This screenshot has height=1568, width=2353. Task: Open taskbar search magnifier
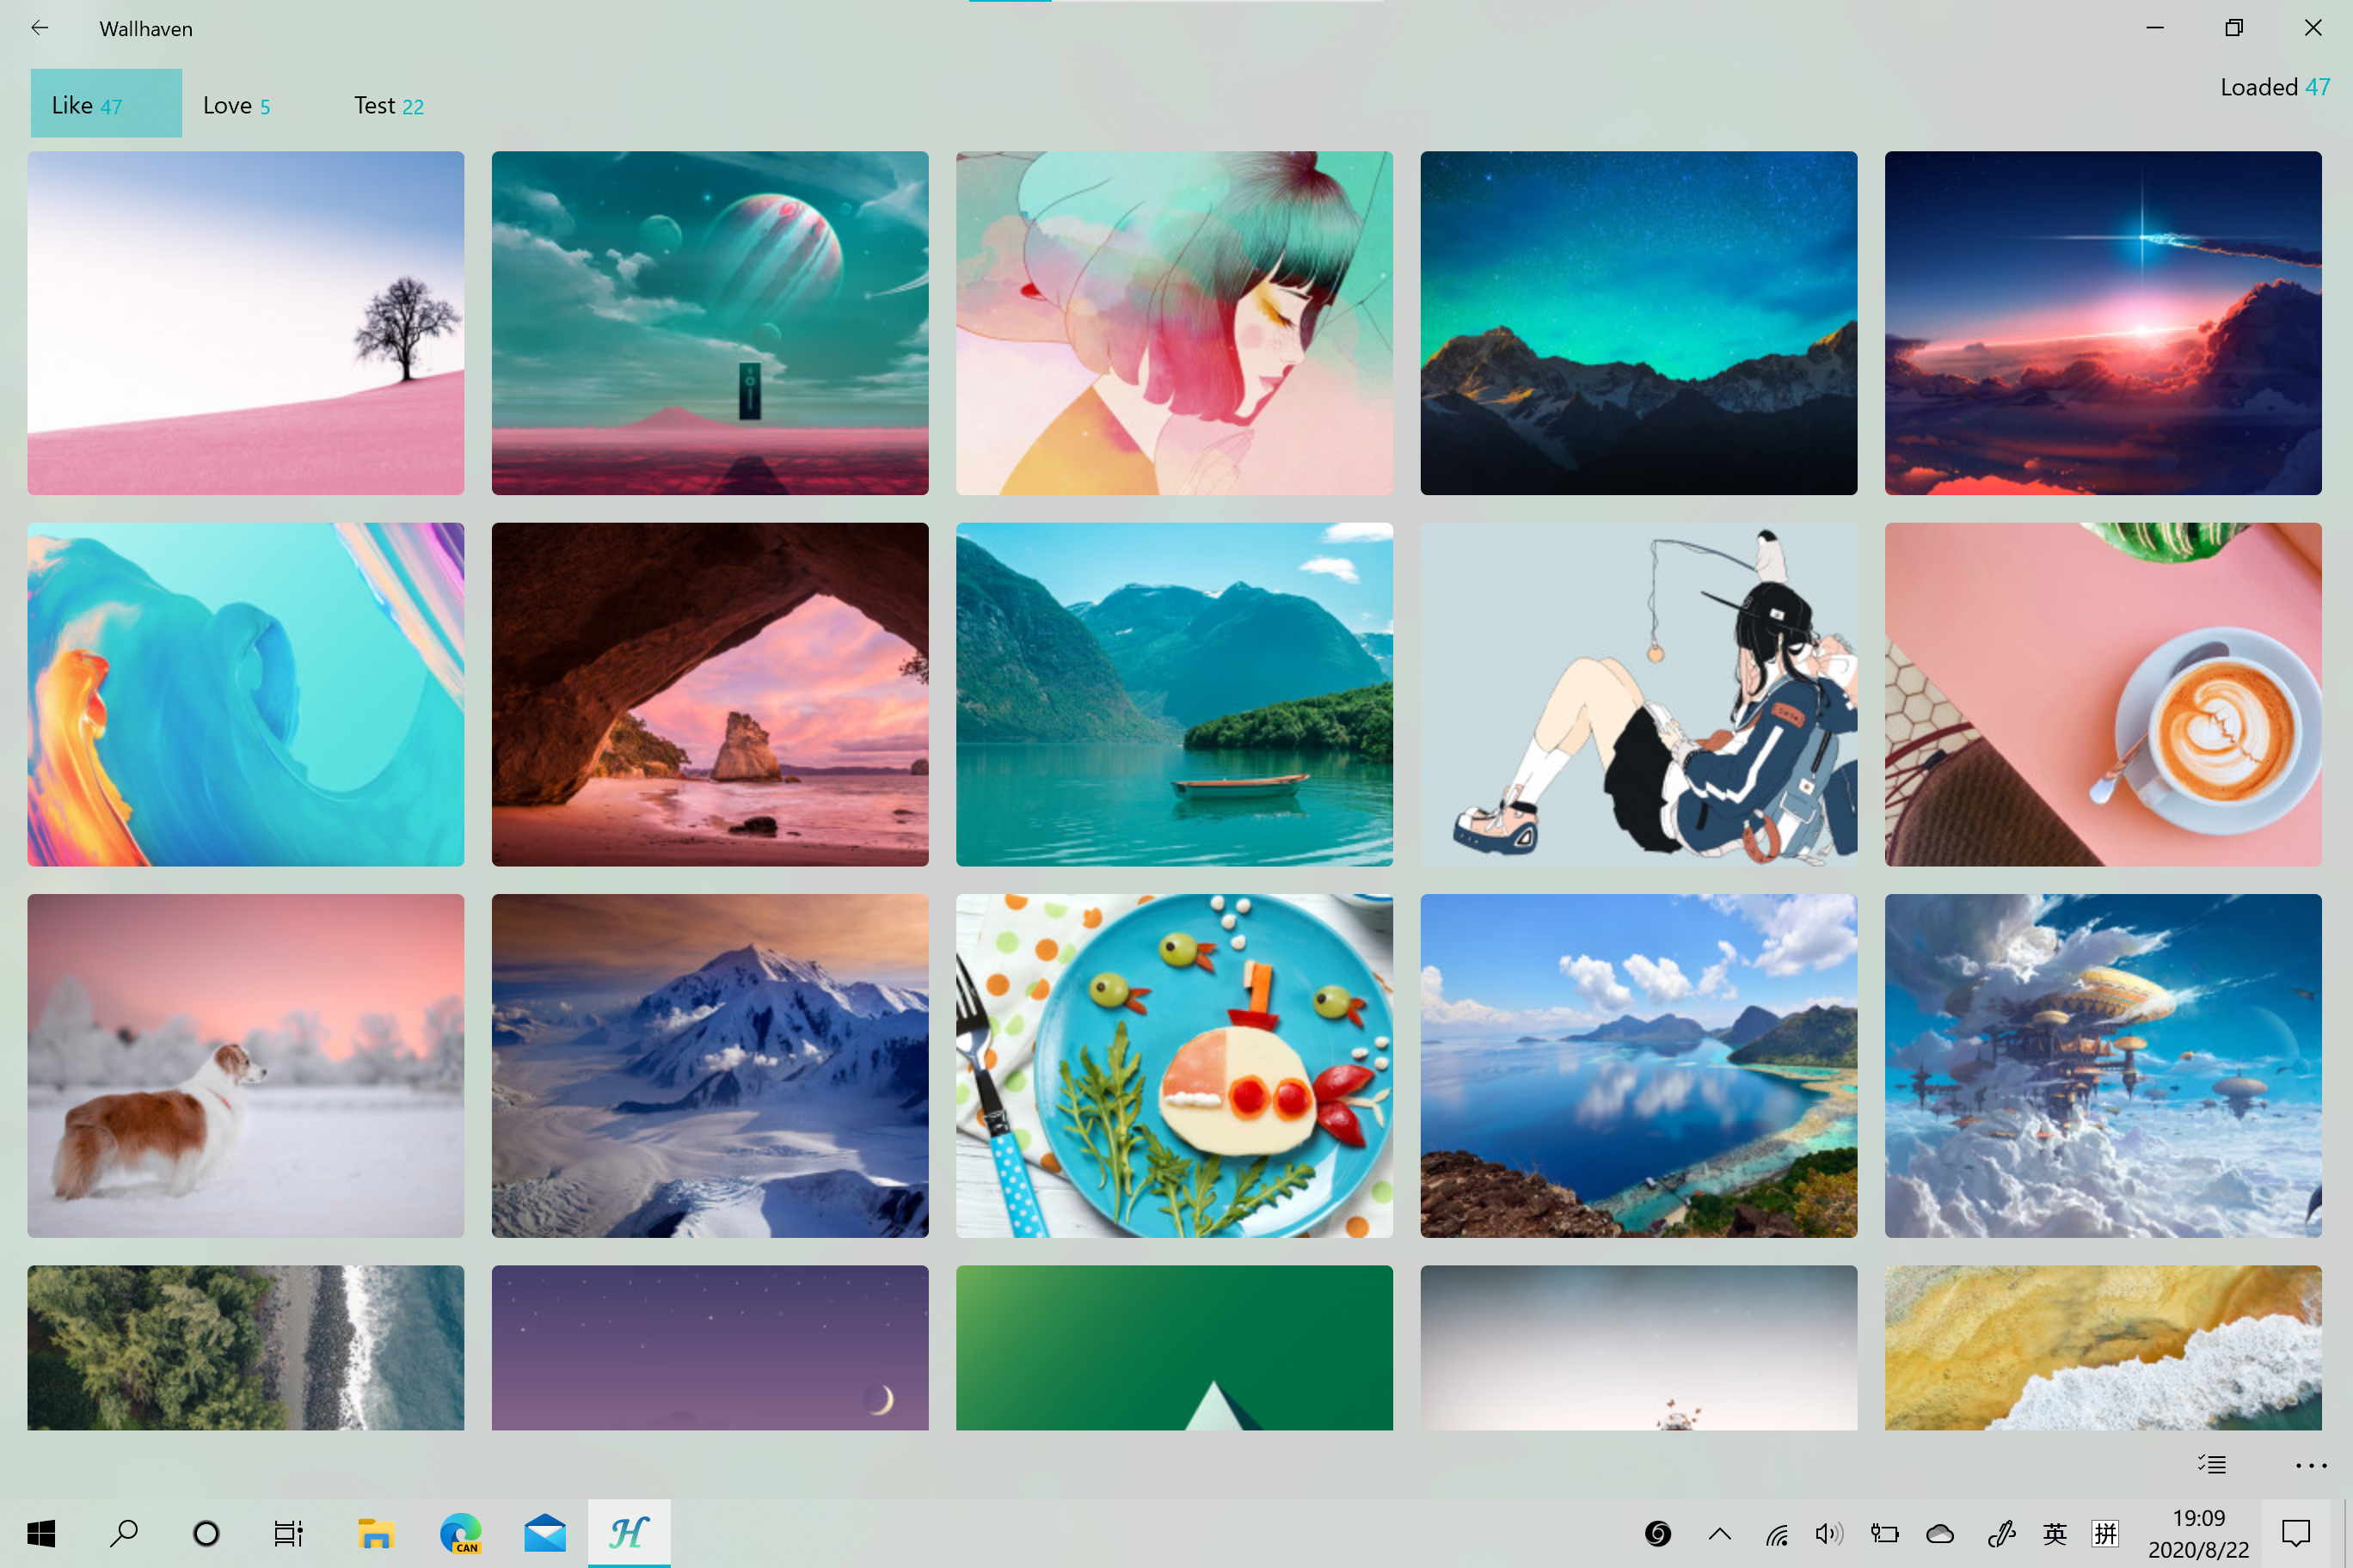124,1533
